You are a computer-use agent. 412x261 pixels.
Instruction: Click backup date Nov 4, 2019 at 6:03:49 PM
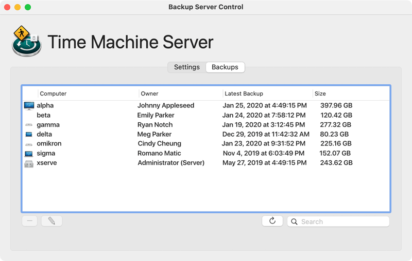pos(264,153)
